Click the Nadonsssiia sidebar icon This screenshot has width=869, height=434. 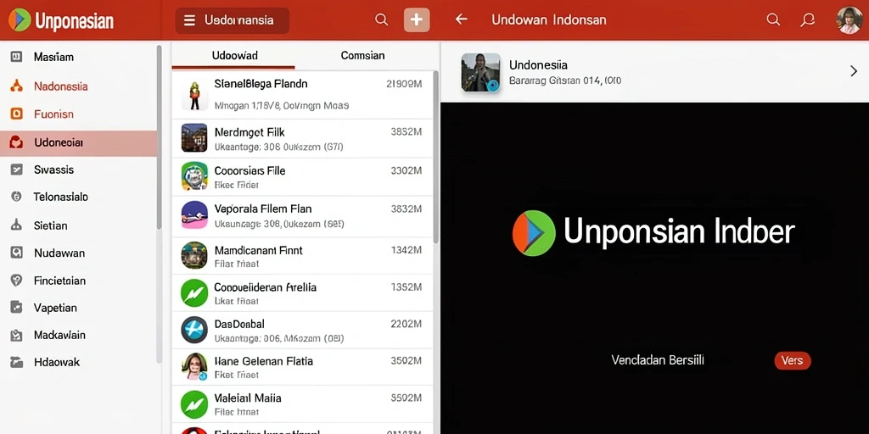17,86
